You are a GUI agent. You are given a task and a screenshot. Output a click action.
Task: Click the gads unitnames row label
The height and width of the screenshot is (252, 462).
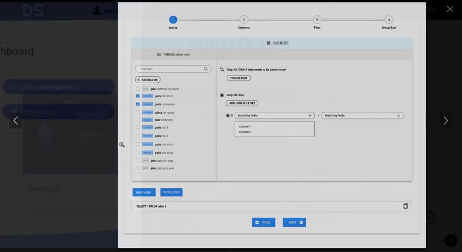[165, 104]
